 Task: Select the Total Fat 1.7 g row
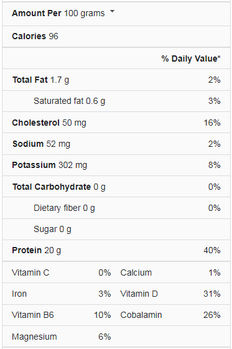point(116,80)
